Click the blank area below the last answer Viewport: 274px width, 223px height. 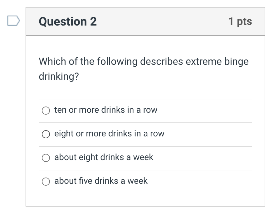click(145, 197)
